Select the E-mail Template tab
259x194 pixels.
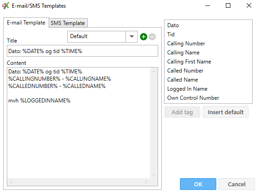pyautogui.click(x=26, y=23)
